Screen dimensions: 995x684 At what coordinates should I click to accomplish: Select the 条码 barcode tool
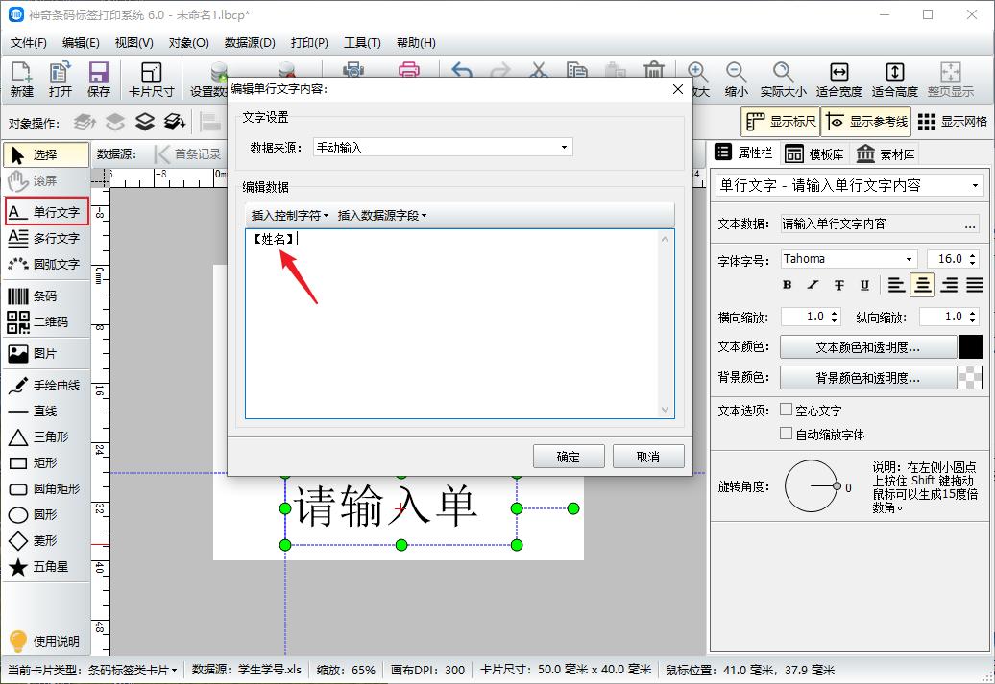45,296
